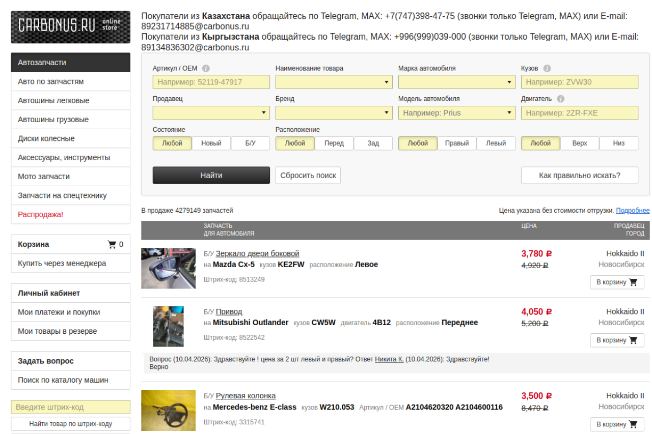The width and height of the screenshot is (652, 434).
Task: Open the Наименование товара dropdown
Action: (334, 82)
